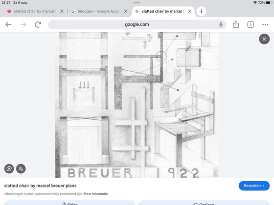Viewport: 274px width, 205px height.
Task: Tap the translate image icon
Action: (21, 169)
